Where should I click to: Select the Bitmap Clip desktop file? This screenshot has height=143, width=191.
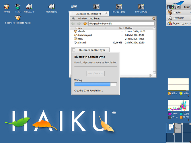click(x=141, y=7)
